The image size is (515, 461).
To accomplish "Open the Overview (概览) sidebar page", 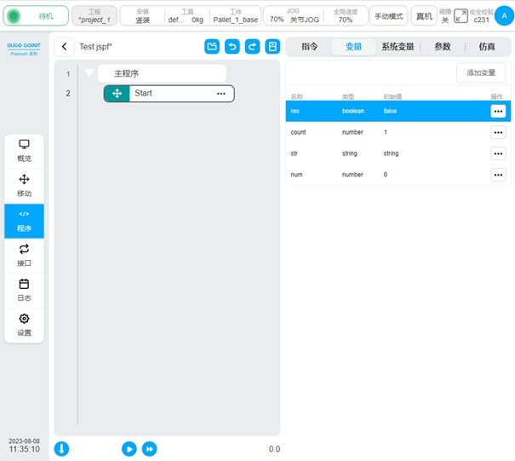I will click(x=24, y=151).
